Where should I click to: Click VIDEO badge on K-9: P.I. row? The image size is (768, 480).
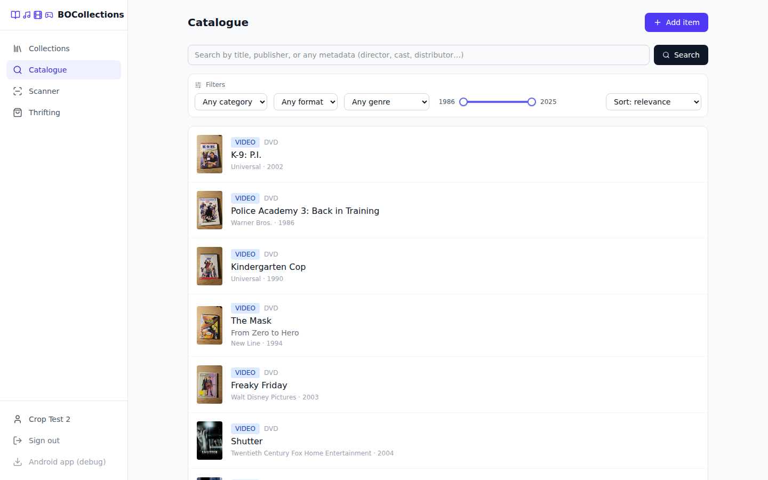tap(245, 142)
